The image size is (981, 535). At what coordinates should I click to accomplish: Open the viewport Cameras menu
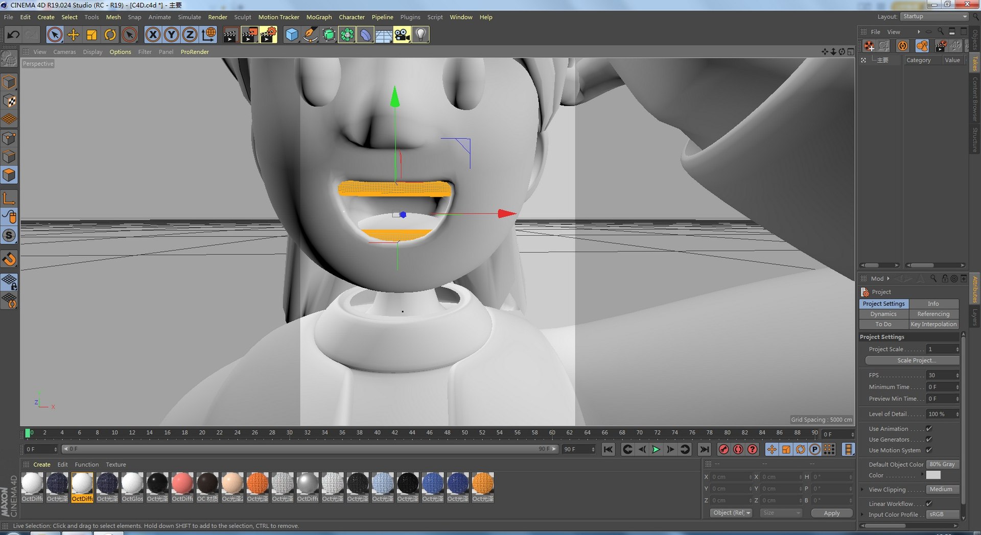64,52
